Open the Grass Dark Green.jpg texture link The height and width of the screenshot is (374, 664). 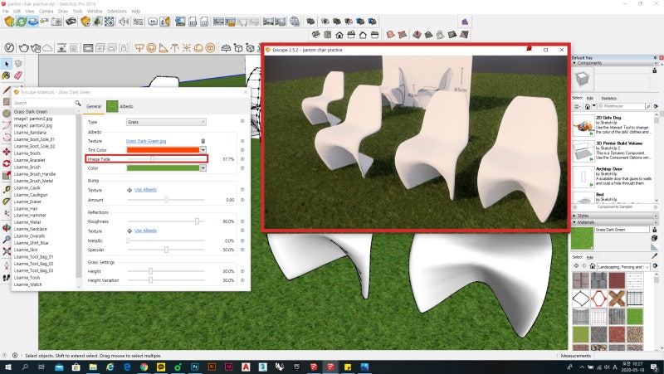(x=146, y=141)
